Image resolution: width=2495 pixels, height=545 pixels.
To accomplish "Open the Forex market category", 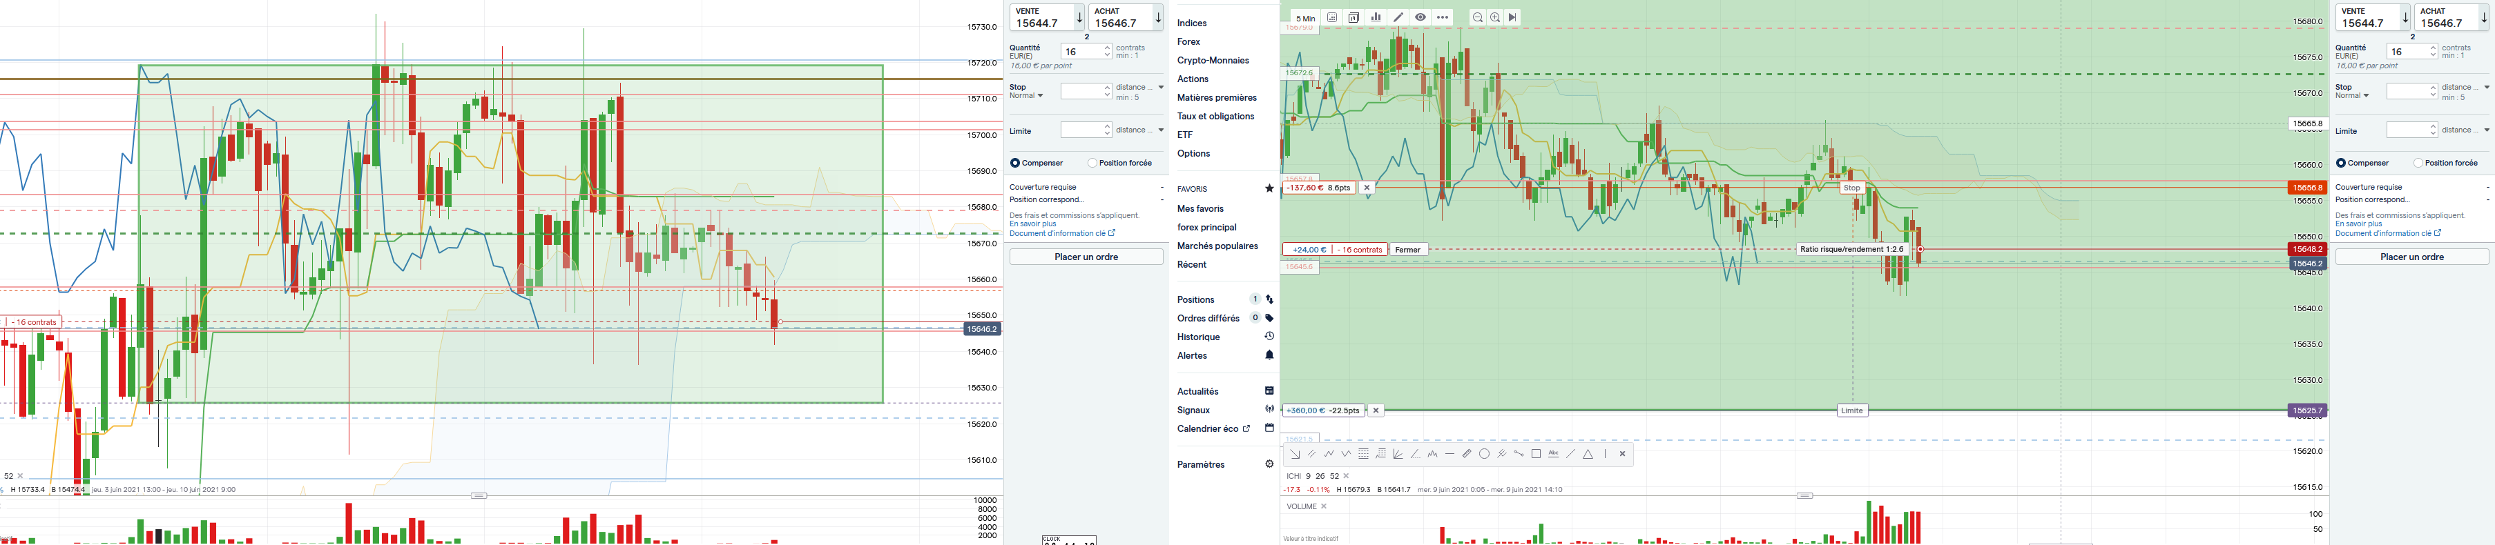I will 1188,41.
